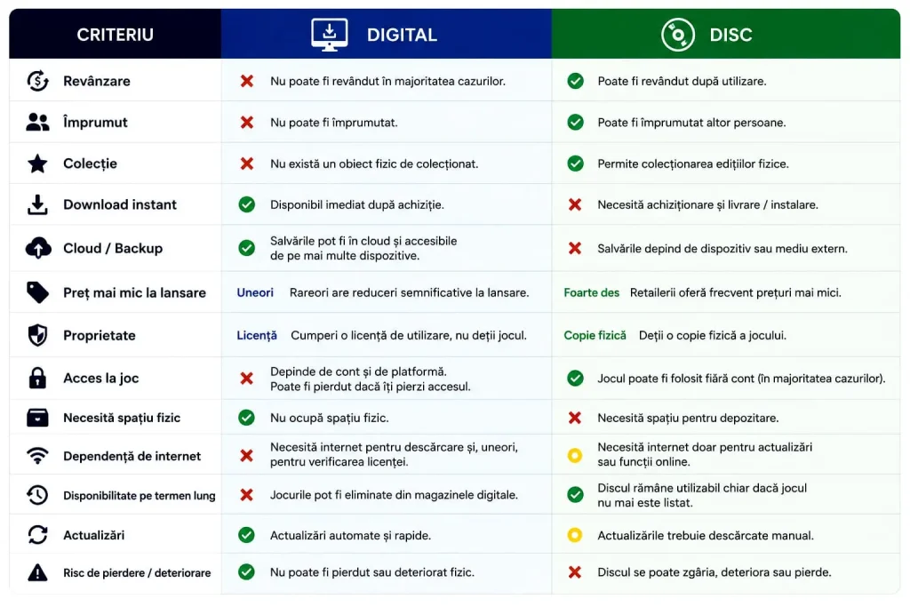
Task: Click the Actualizări refresh arrows icon
Action: pyautogui.click(x=37, y=534)
